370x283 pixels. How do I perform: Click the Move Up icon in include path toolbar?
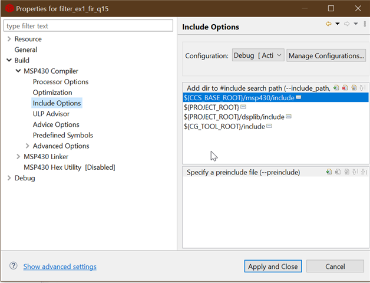coord(362,88)
